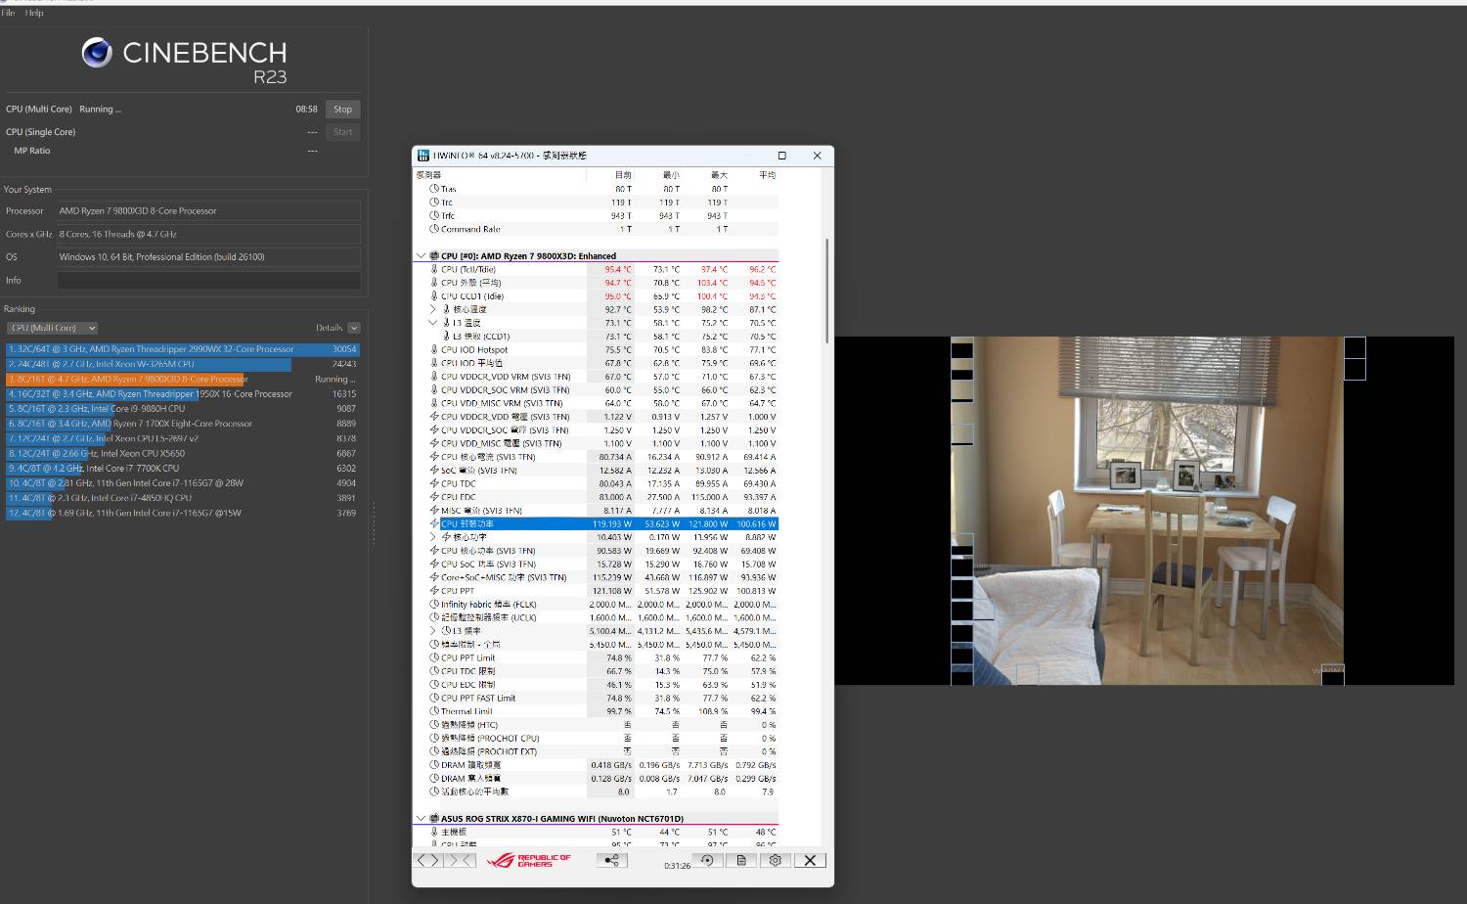This screenshot has height=904, width=1467.
Task: Toggle the Details dropdown arrow in Ranking
Action: pos(354,328)
